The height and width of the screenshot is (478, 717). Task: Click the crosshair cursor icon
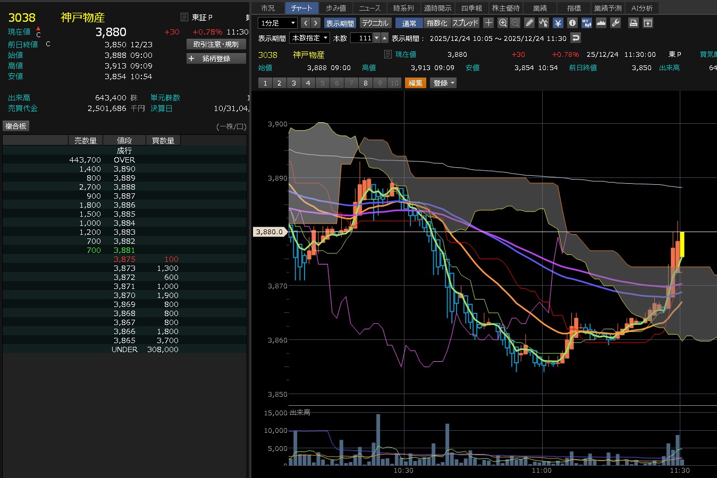[x=488, y=23]
